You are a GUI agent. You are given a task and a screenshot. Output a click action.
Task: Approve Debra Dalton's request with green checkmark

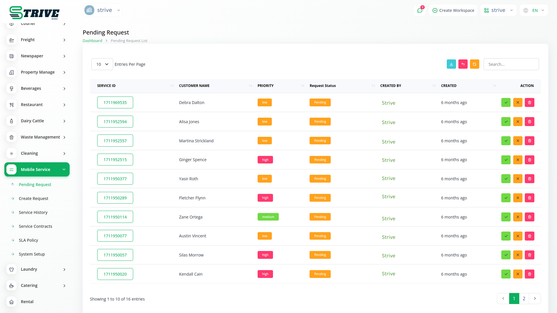[x=506, y=102]
